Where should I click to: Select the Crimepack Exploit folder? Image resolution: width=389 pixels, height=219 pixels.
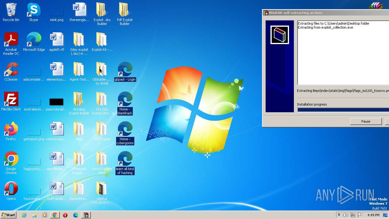click(79, 163)
